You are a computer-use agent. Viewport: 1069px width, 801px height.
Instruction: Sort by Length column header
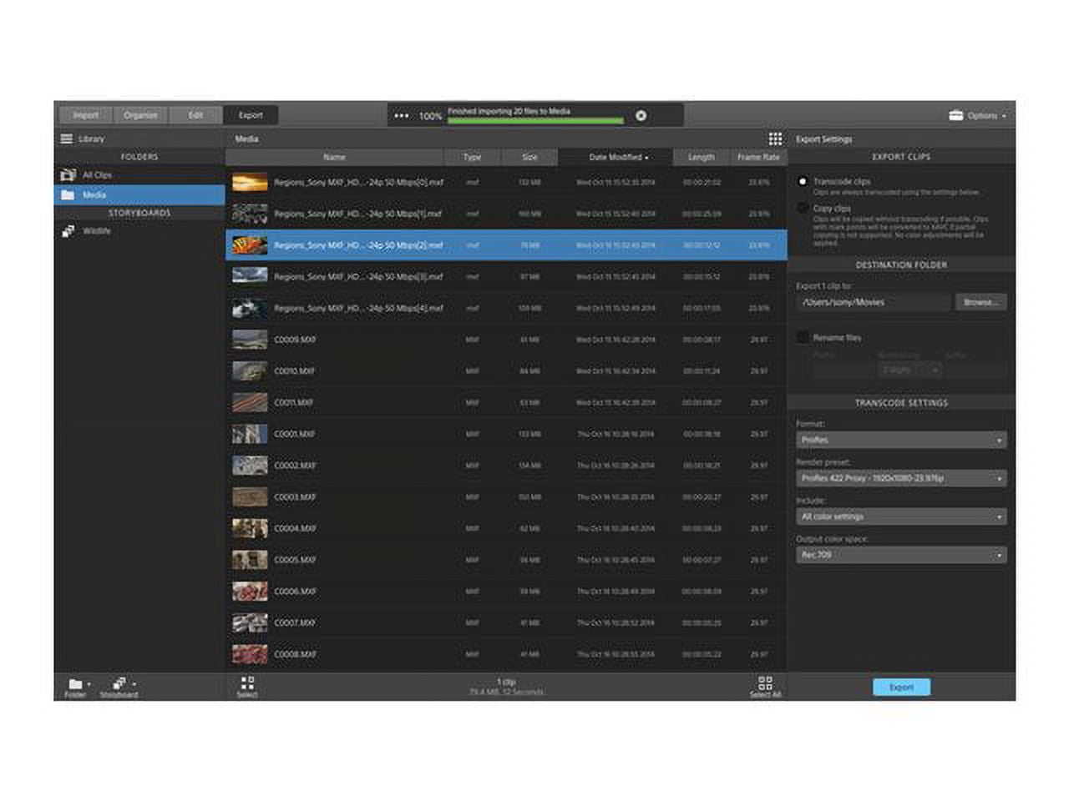pos(701,157)
